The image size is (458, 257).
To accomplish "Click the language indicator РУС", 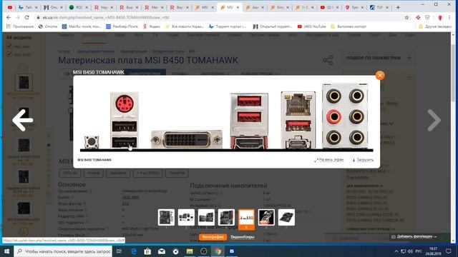I will (419, 251).
